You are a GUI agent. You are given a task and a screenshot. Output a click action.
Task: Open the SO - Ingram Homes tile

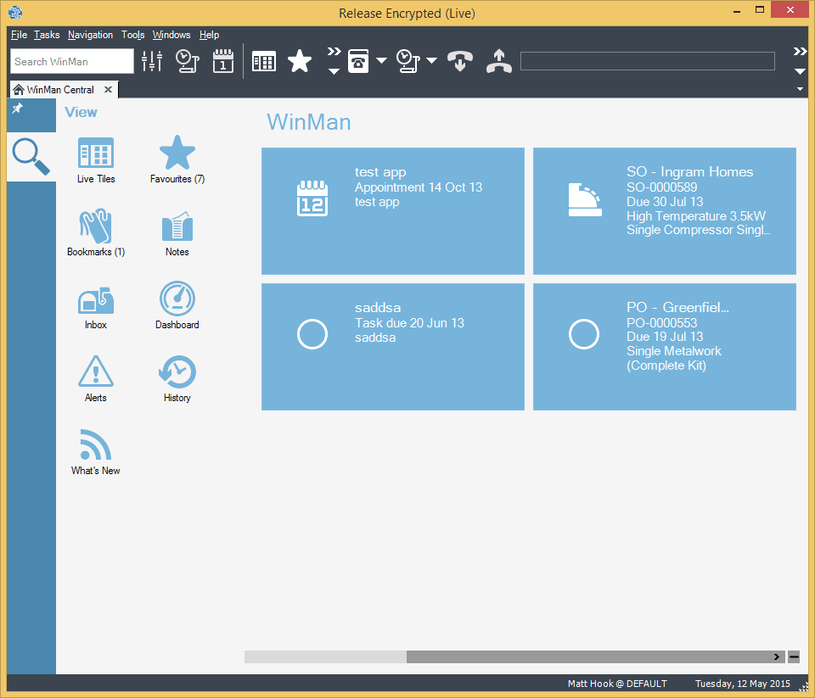pos(664,211)
